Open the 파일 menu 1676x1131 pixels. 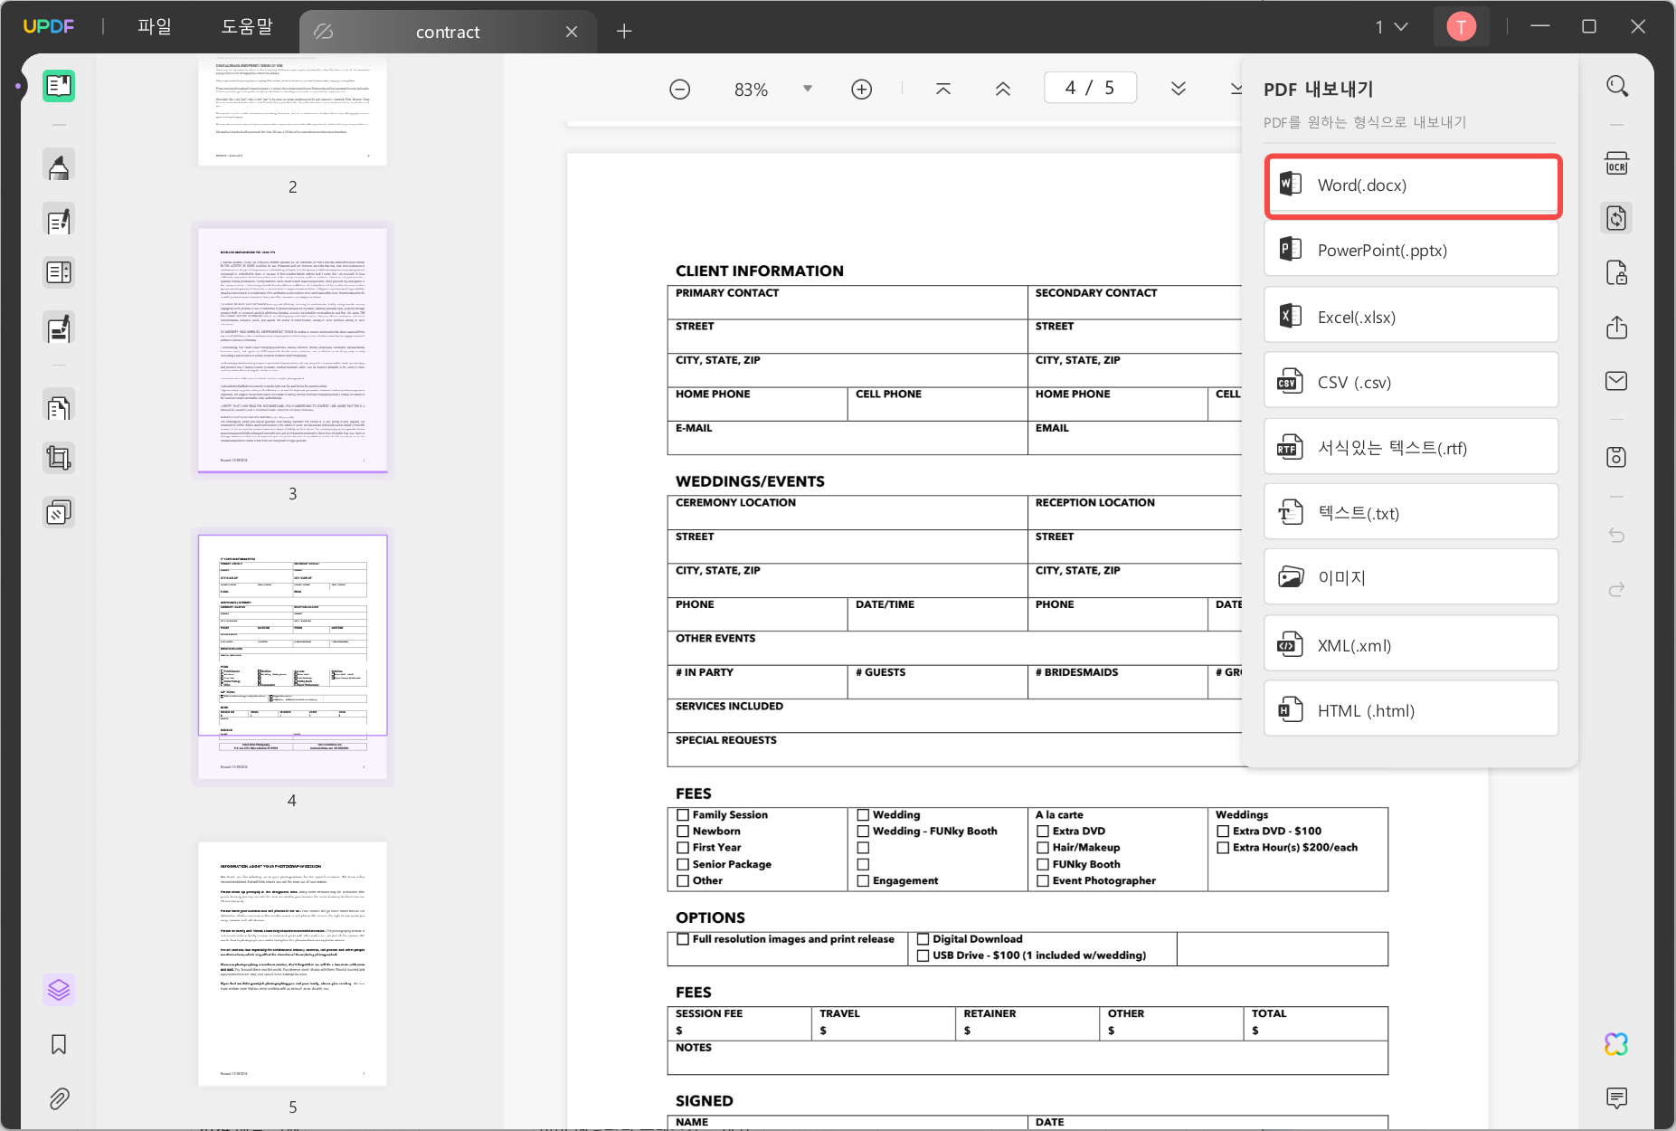pos(155,27)
